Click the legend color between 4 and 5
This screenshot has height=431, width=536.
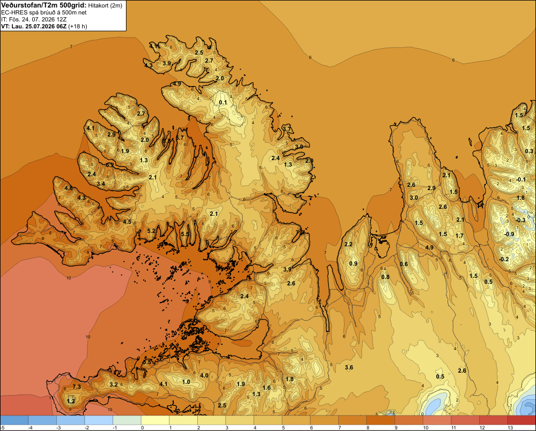pos(267,420)
